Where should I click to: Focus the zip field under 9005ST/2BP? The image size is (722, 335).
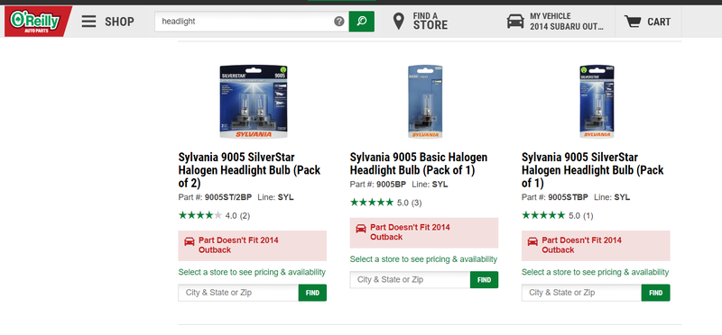tap(238, 293)
